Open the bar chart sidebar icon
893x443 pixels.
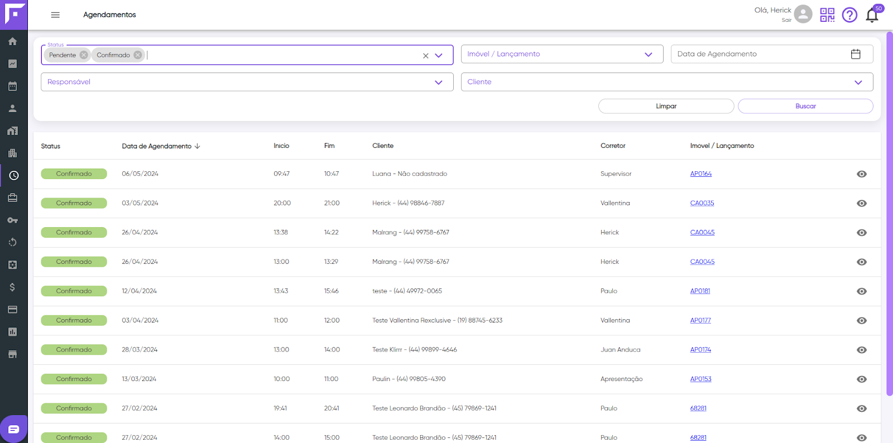[13, 331]
